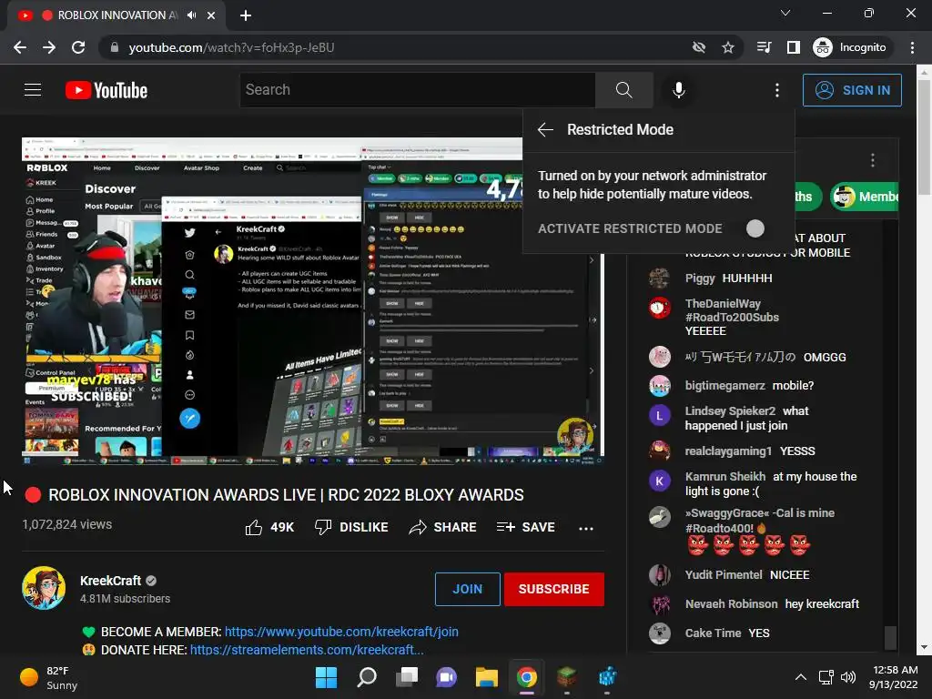Bookmark this page with star icon

coord(727,47)
